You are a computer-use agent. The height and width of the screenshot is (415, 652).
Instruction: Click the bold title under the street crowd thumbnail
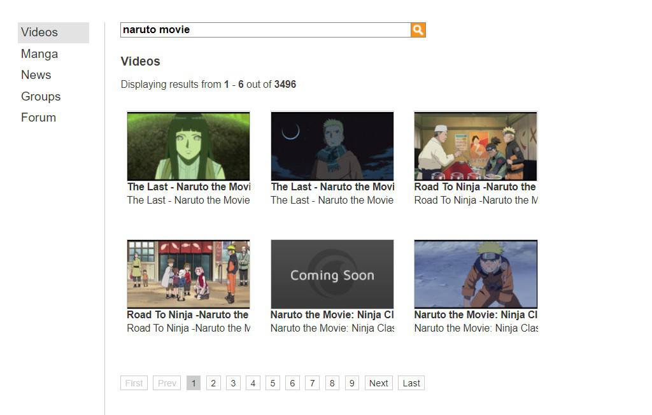[188, 315]
